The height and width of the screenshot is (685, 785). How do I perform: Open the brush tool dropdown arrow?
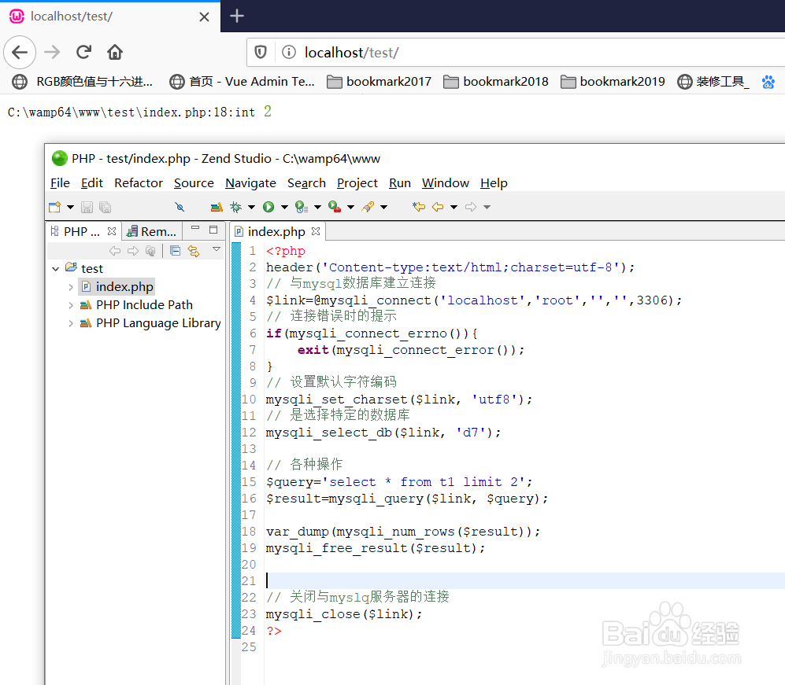coord(384,207)
